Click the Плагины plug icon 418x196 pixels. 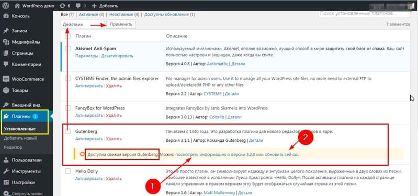click(6, 116)
